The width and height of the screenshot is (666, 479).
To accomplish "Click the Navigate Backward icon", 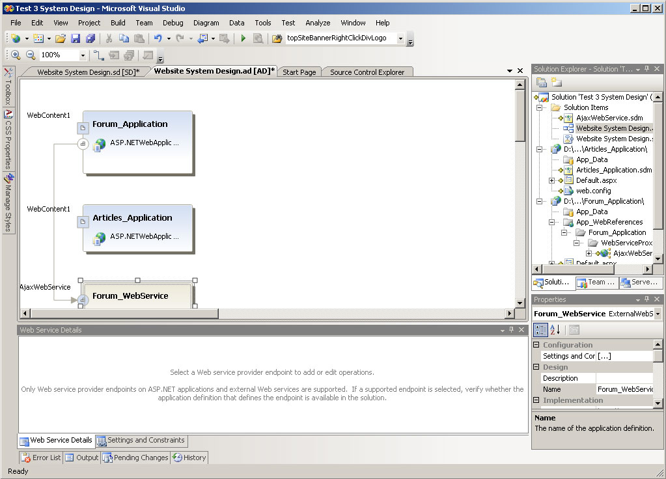I will 202,38.
